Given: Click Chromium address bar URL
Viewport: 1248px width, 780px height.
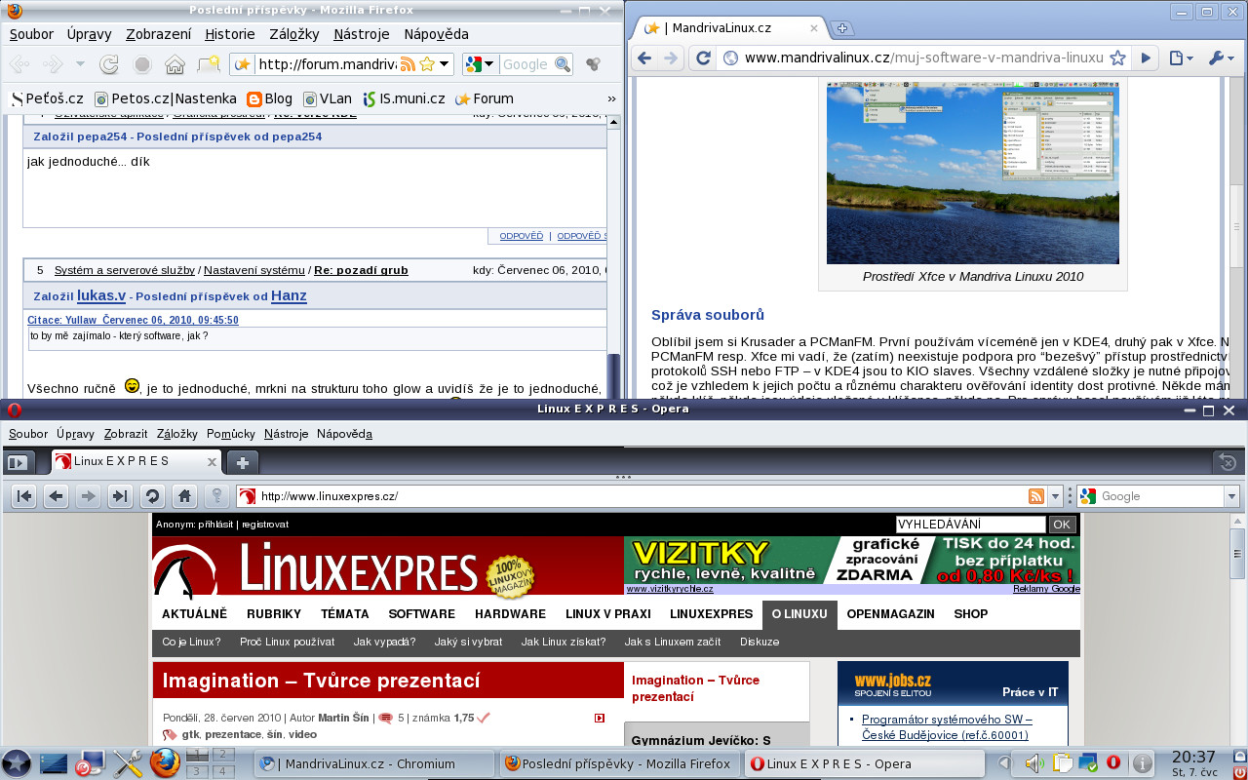Looking at the screenshot, I should pyautogui.click(x=924, y=58).
